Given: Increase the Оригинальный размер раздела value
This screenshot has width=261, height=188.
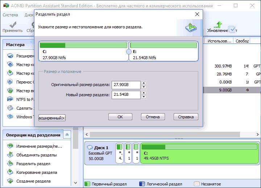Looking at the screenshot, I should (x=144, y=83).
